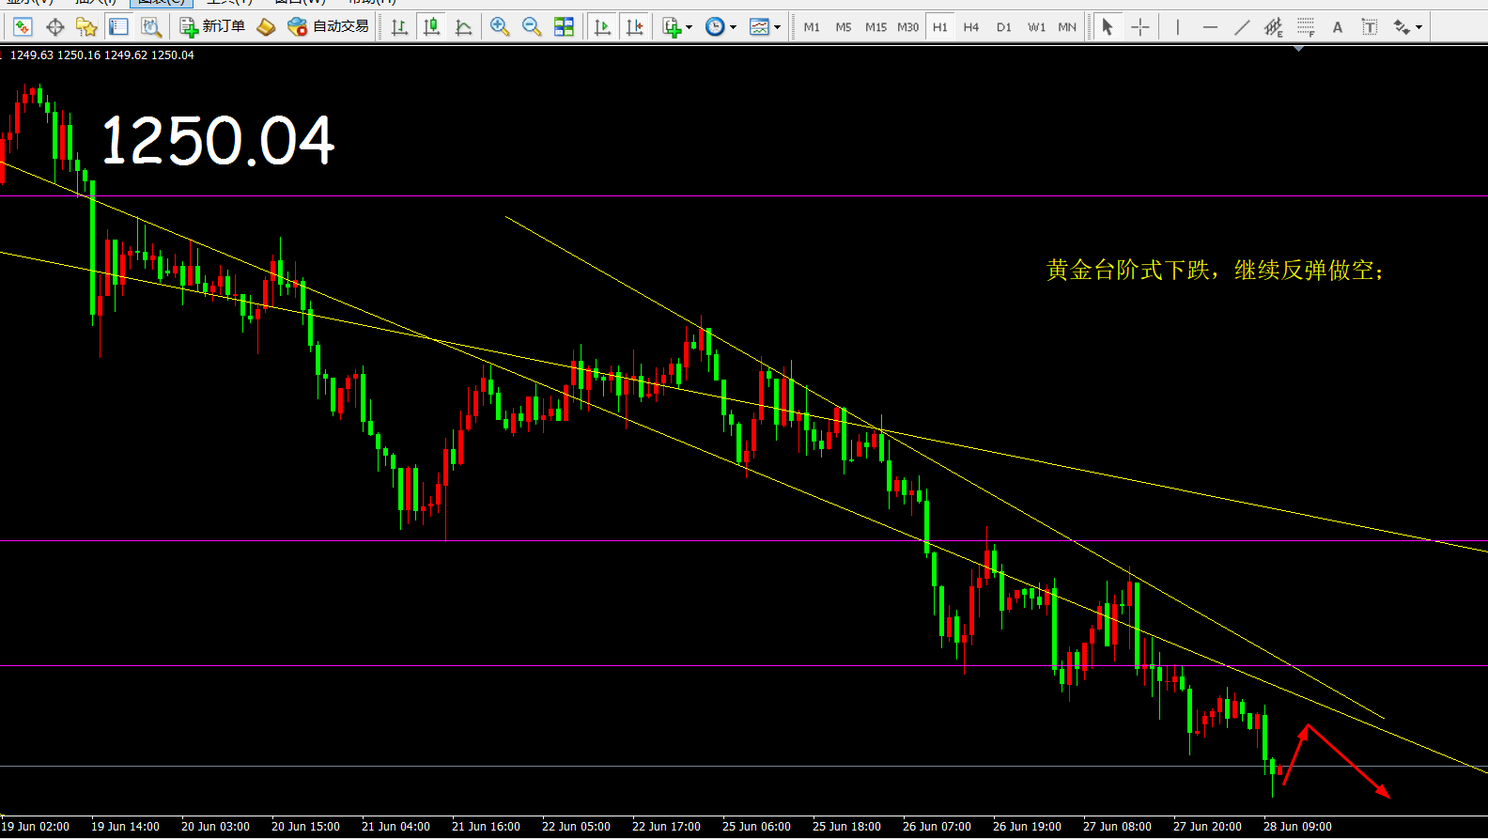Click the 19 Jun 14:00 time label

click(x=125, y=827)
